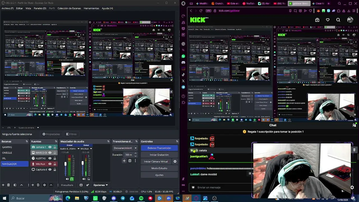Undock the Controles panel
Viewport: 359px width, 202px height.
point(177,141)
